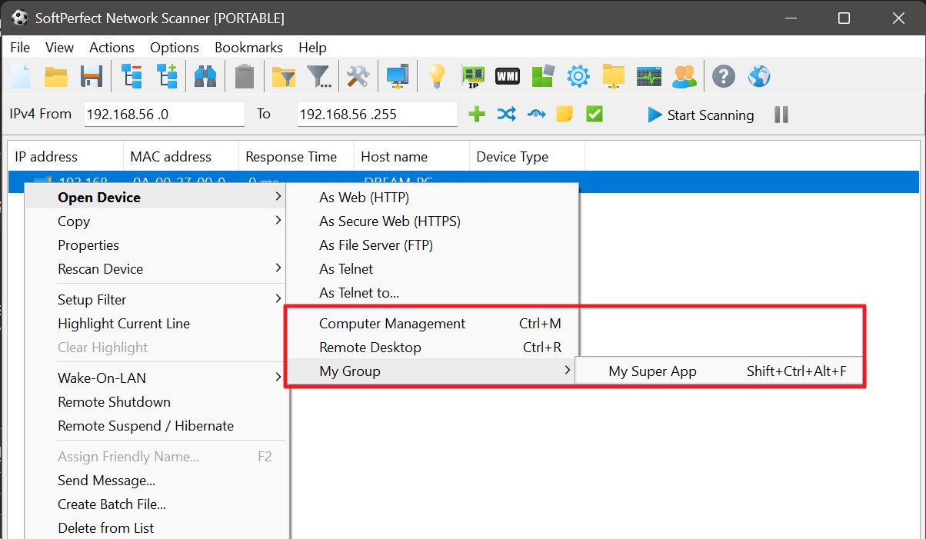Choose Delete from List
926x539 pixels.
(156, 528)
